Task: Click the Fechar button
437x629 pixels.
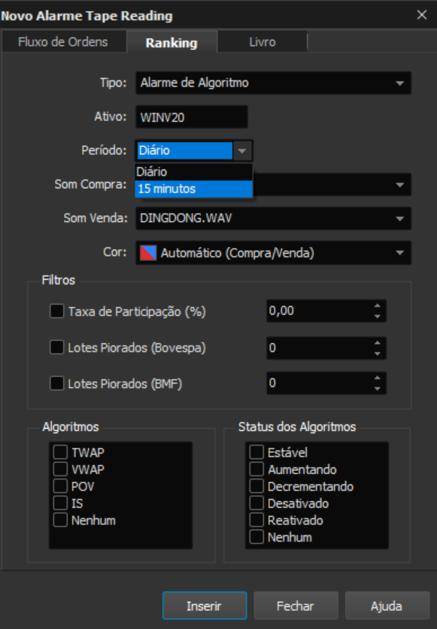Action: (296, 606)
